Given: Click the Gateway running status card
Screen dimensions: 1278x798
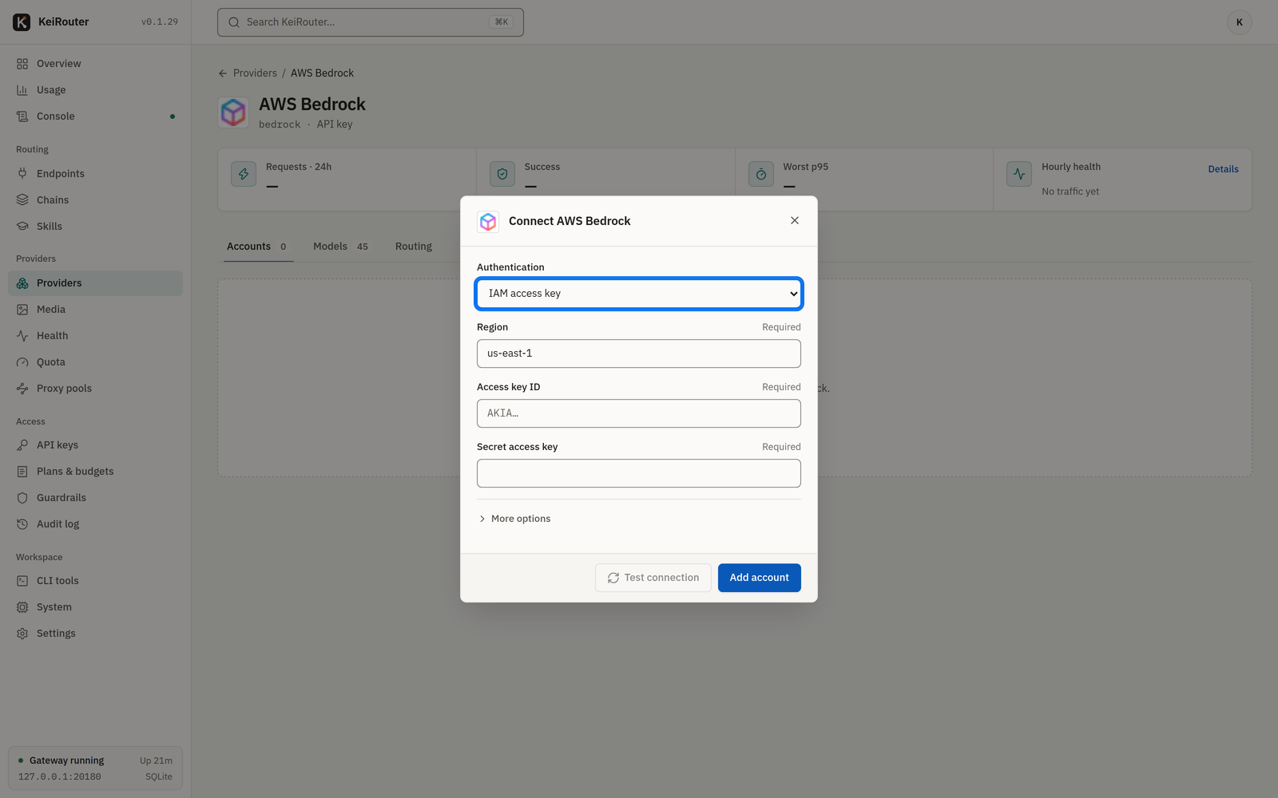Looking at the screenshot, I should 95,768.
